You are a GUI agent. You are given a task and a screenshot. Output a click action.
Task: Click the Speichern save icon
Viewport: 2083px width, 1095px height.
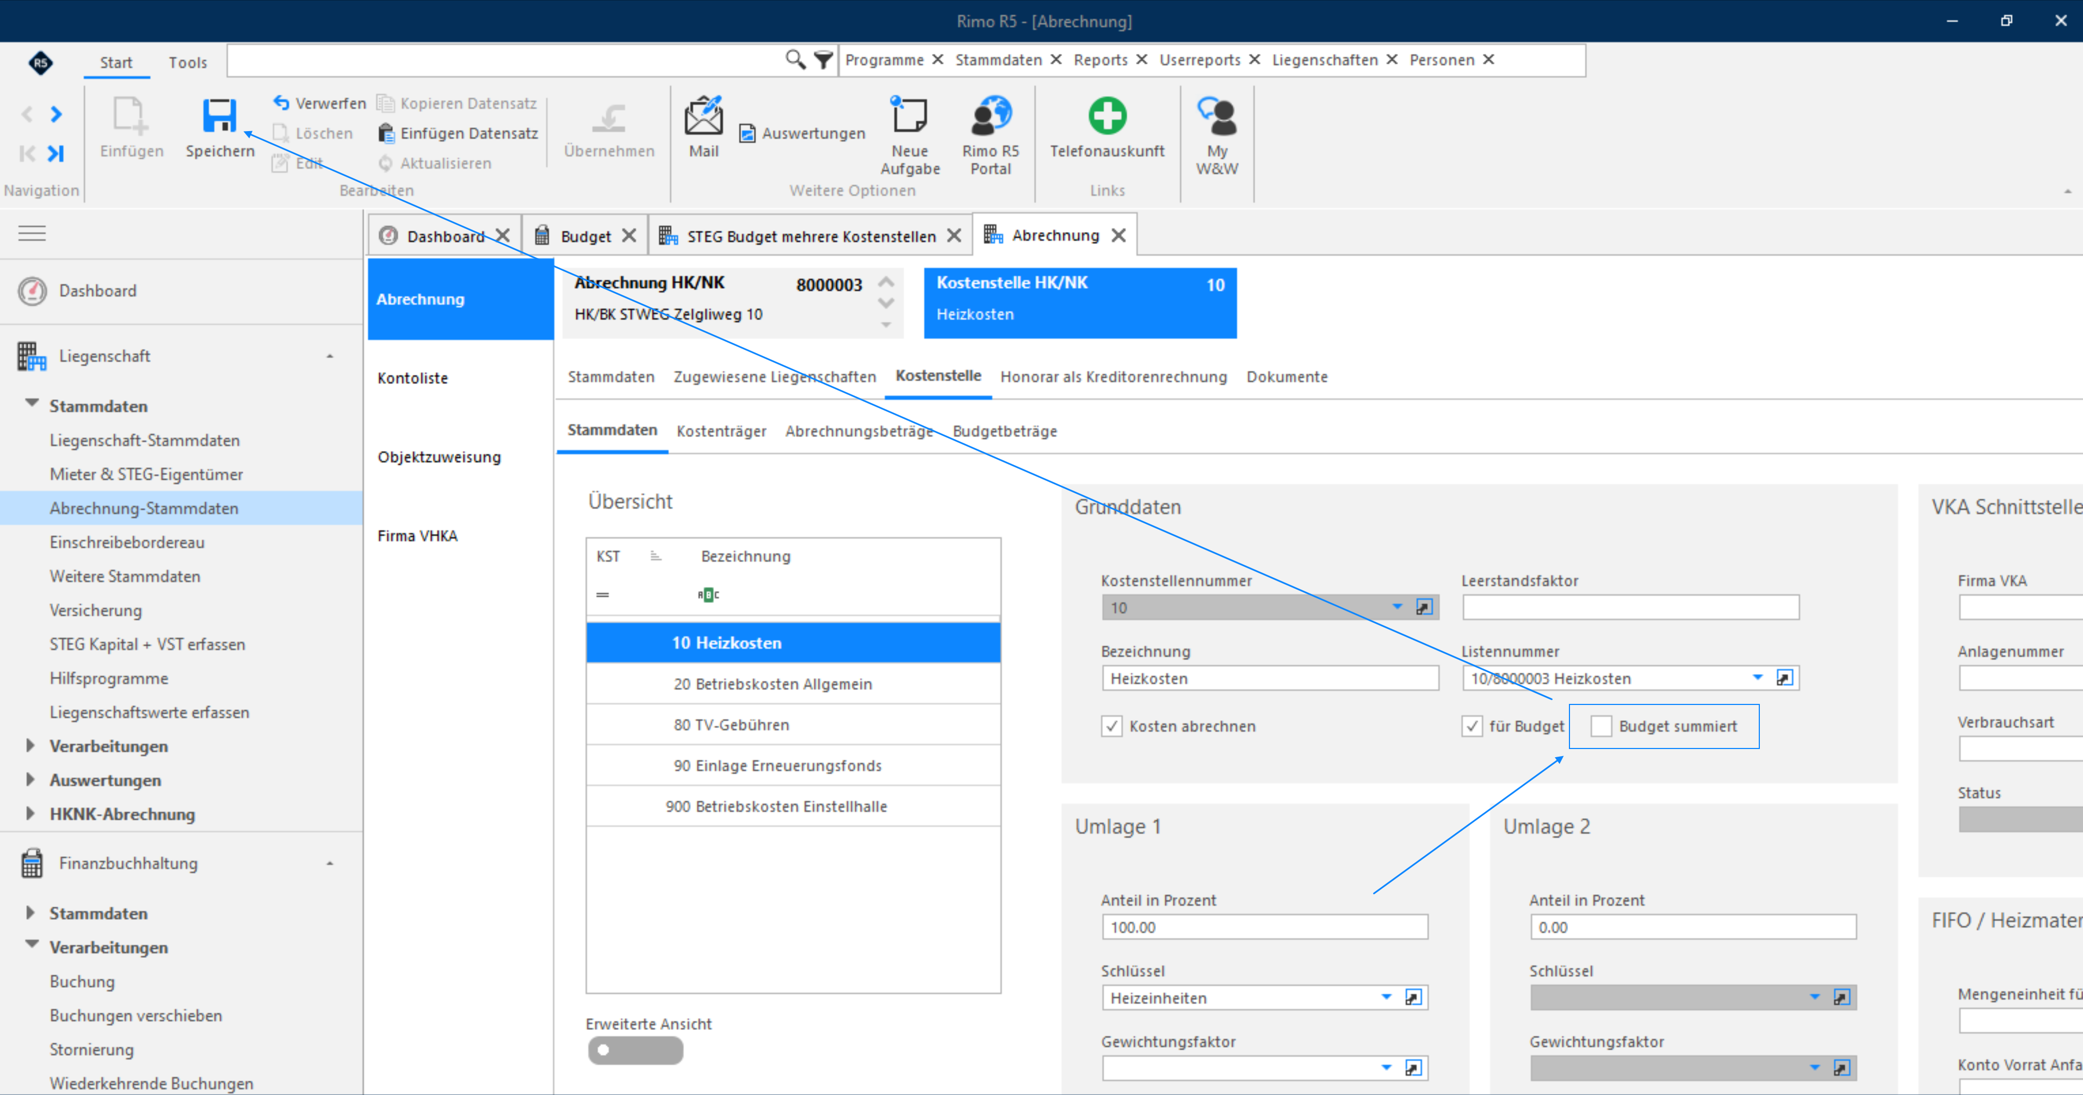219,116
